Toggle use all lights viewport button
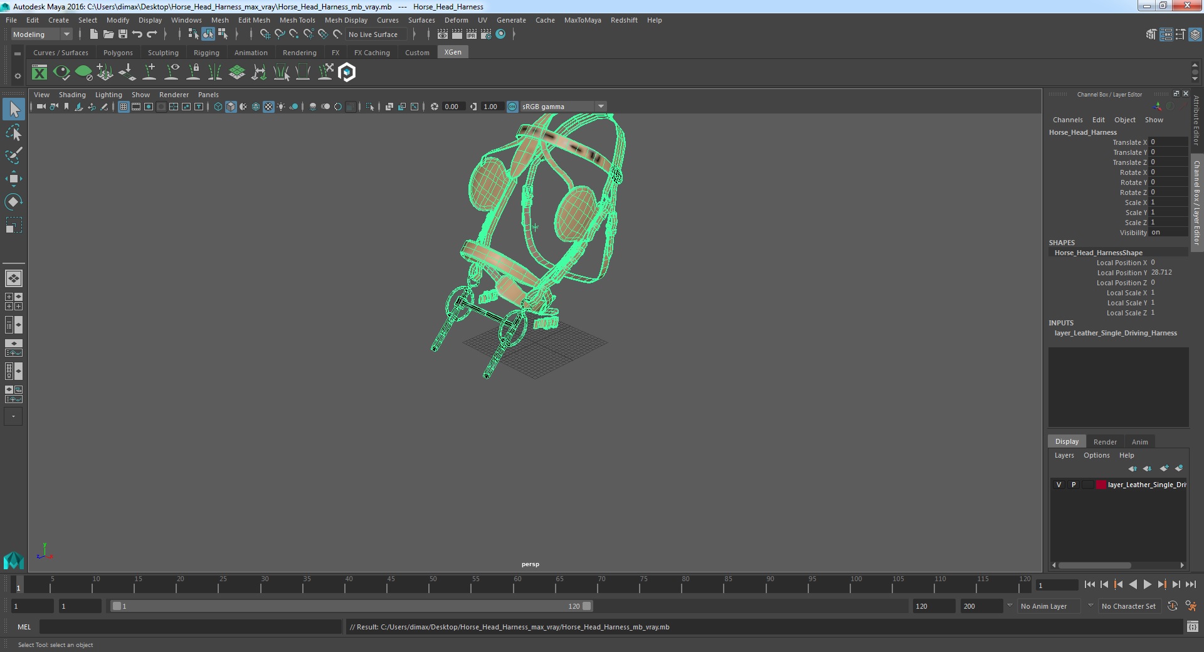 [281, 107]
